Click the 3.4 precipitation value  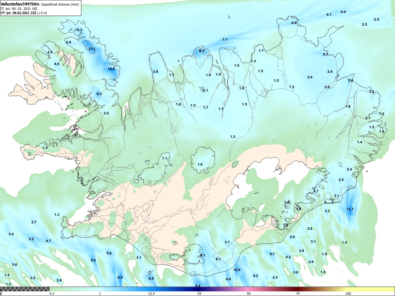click(x=11, y=234)
